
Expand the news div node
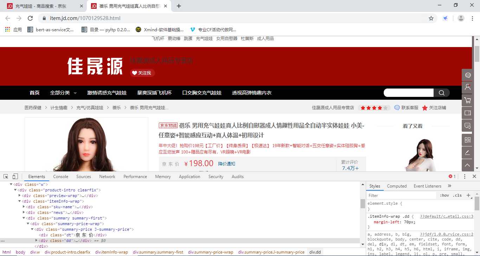24,212
